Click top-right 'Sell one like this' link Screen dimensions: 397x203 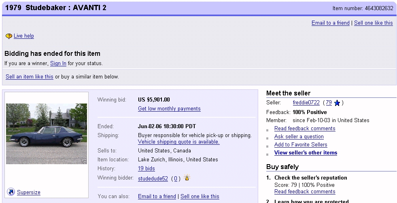[x=373, y=23]
